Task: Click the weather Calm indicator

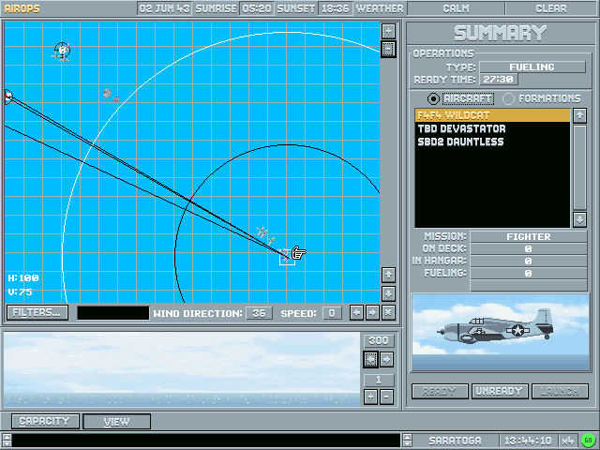Action: [456, 8]
